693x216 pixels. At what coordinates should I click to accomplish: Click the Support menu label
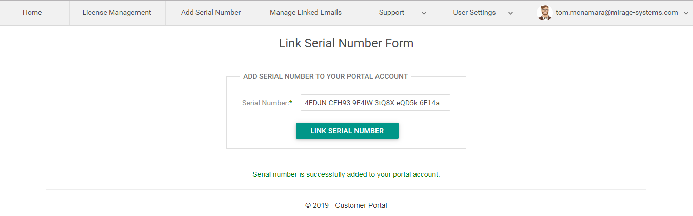tap(391, 13)
